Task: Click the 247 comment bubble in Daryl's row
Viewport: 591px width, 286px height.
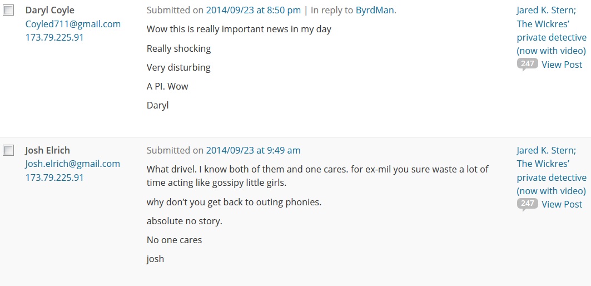Action: click(x=527, y=64)
